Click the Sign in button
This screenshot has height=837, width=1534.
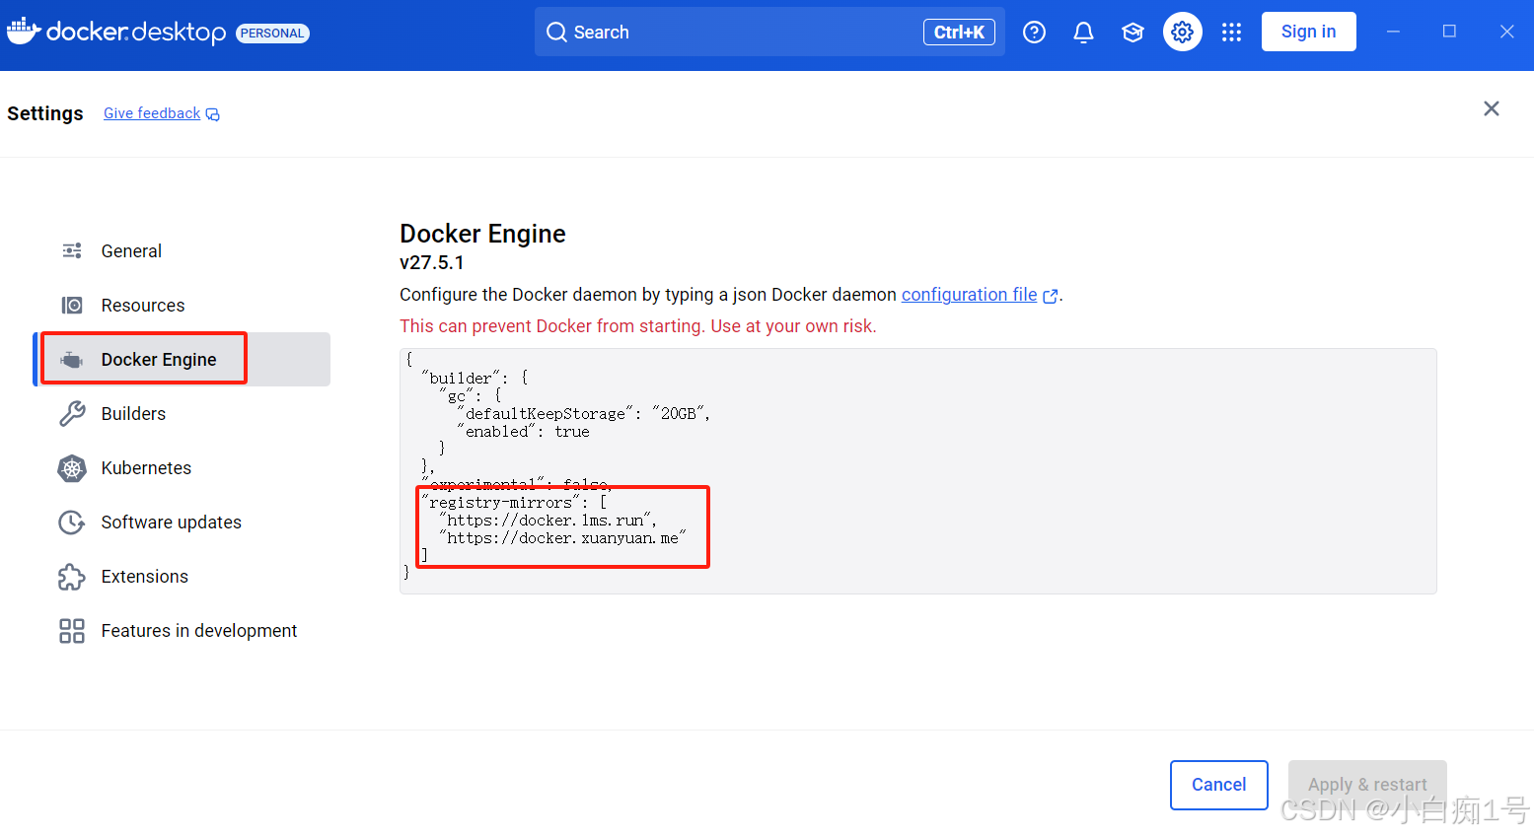[1308, 32]
